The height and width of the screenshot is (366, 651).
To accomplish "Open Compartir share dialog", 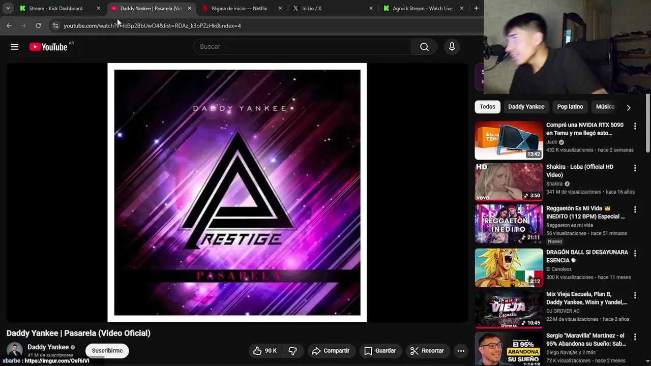I will coord(331,351).
